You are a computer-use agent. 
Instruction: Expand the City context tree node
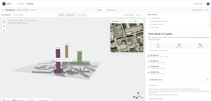pyautogui.click(x=148, y=27)
